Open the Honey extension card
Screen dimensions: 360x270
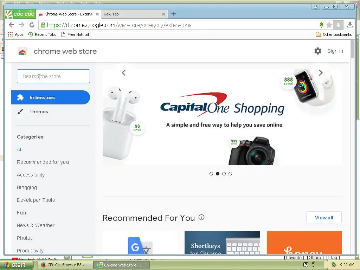[304, 243]
